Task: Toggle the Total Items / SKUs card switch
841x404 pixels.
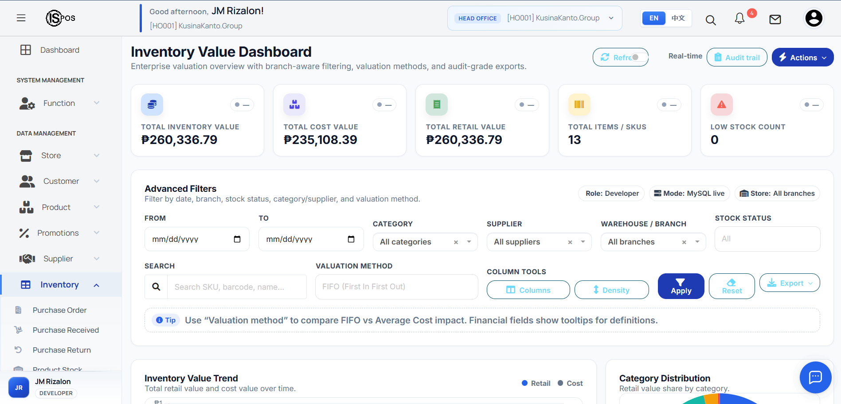Action: pos(669,105)
